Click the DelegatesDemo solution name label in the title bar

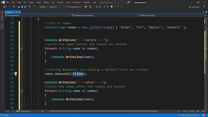click(140, 3)
